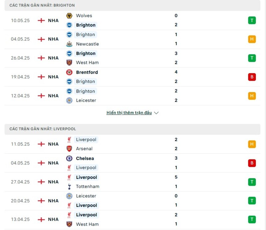Click the England flag next to 10.05.25
Screen dimensions: 266x230
pos(41,20)
